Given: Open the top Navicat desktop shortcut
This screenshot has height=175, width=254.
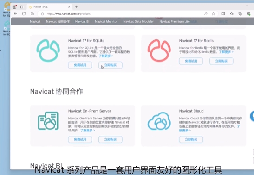Looking at the screenshot, I should coord(7,10).
